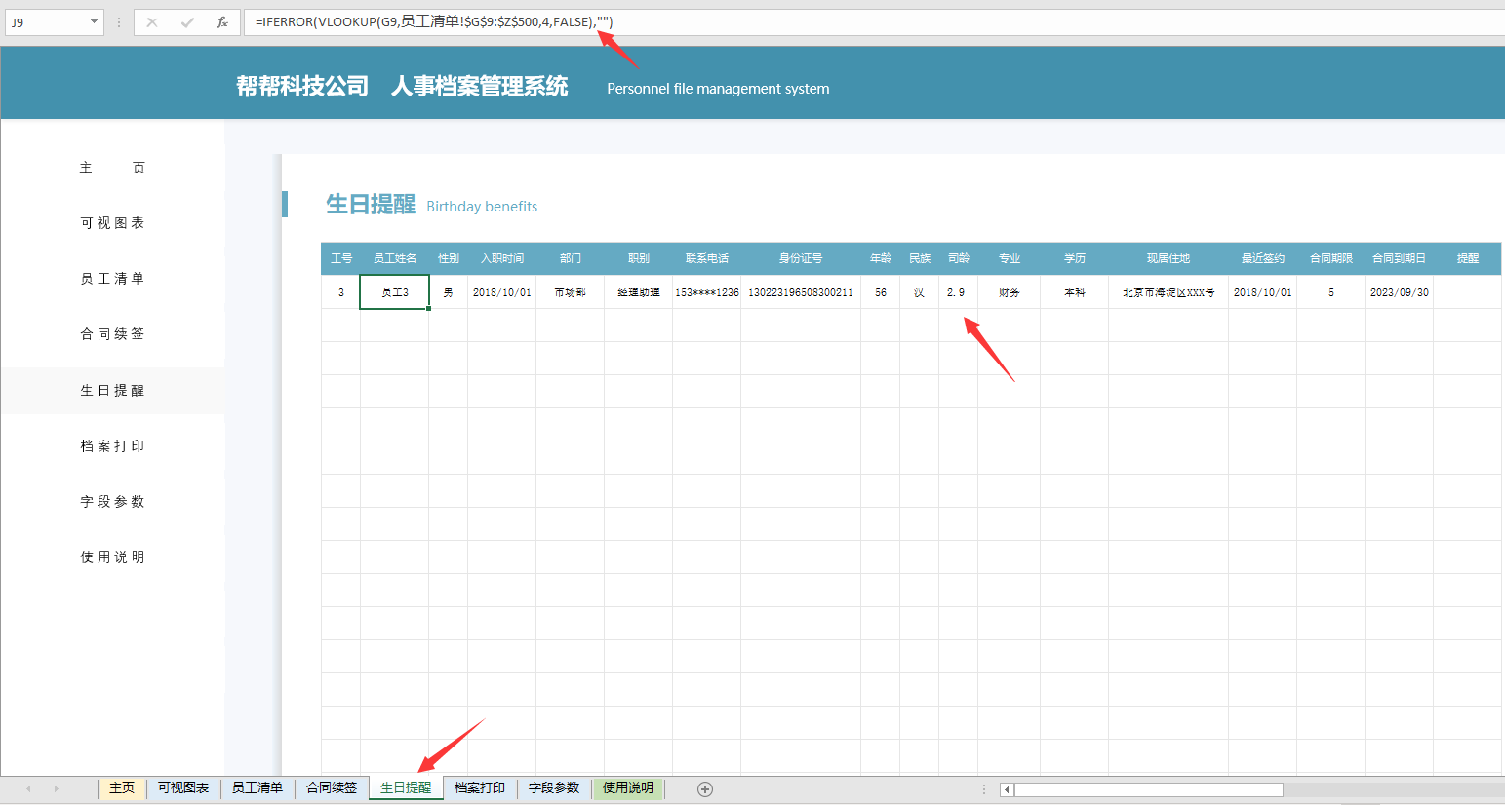Switch to the 档案打印 sheet tab

point(480,788)
